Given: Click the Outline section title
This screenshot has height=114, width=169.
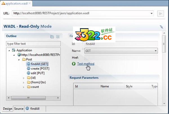Looking at the screenshot, I should pos(11,36).
